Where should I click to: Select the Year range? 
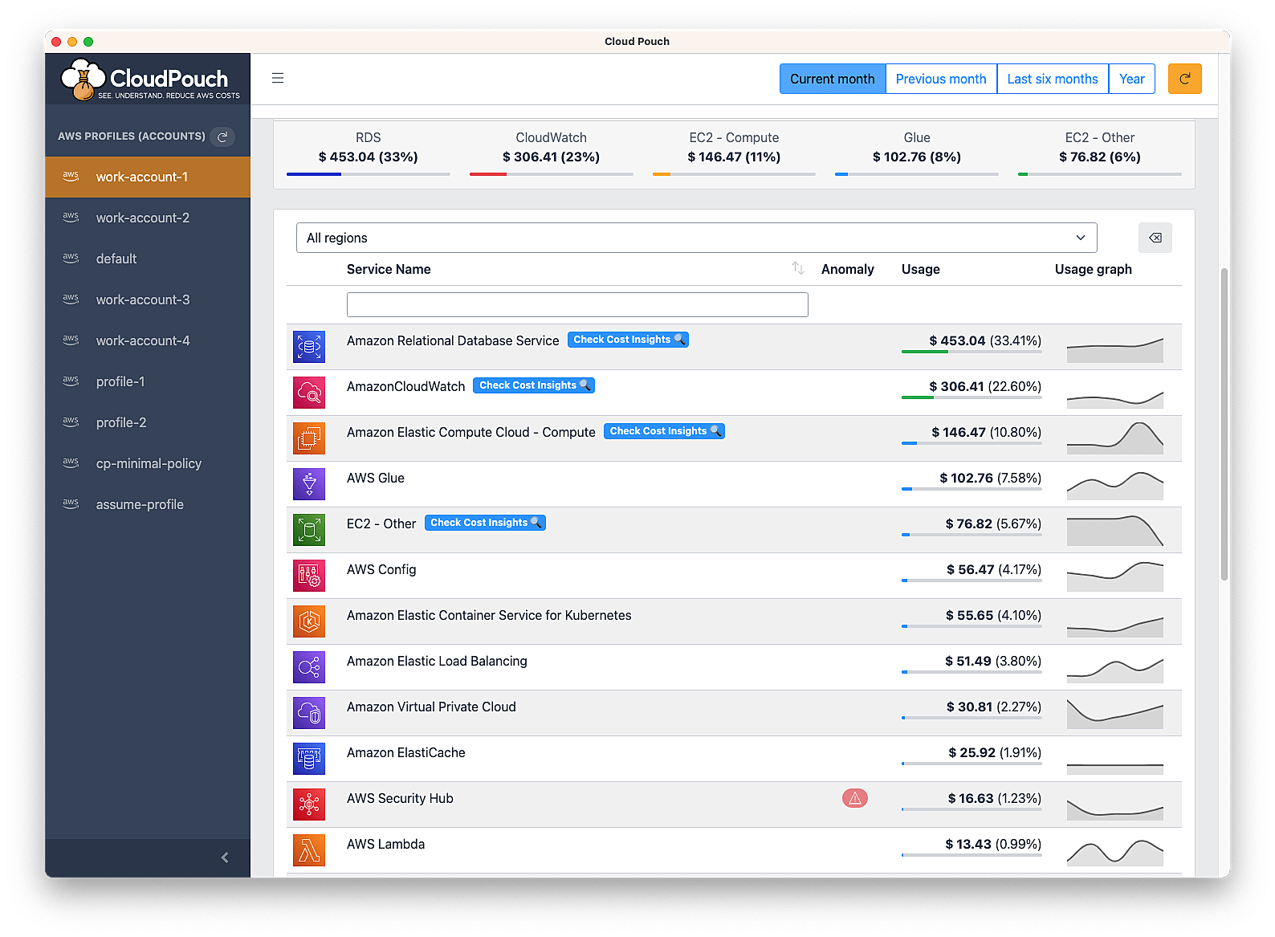pos(1132,79)
